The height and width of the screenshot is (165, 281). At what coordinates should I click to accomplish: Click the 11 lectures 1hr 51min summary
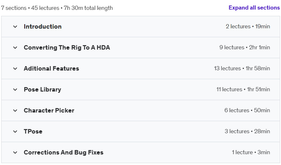[x=243, y=89]
